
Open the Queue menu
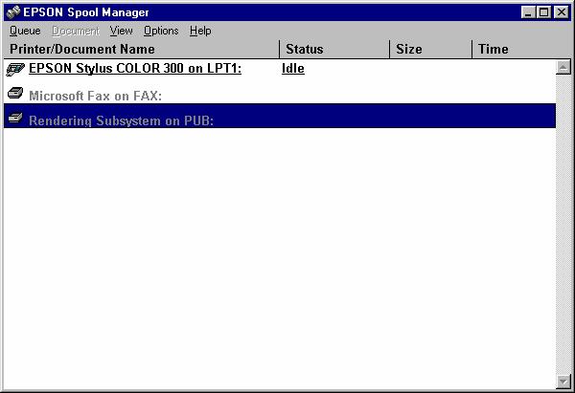(25, 31)
